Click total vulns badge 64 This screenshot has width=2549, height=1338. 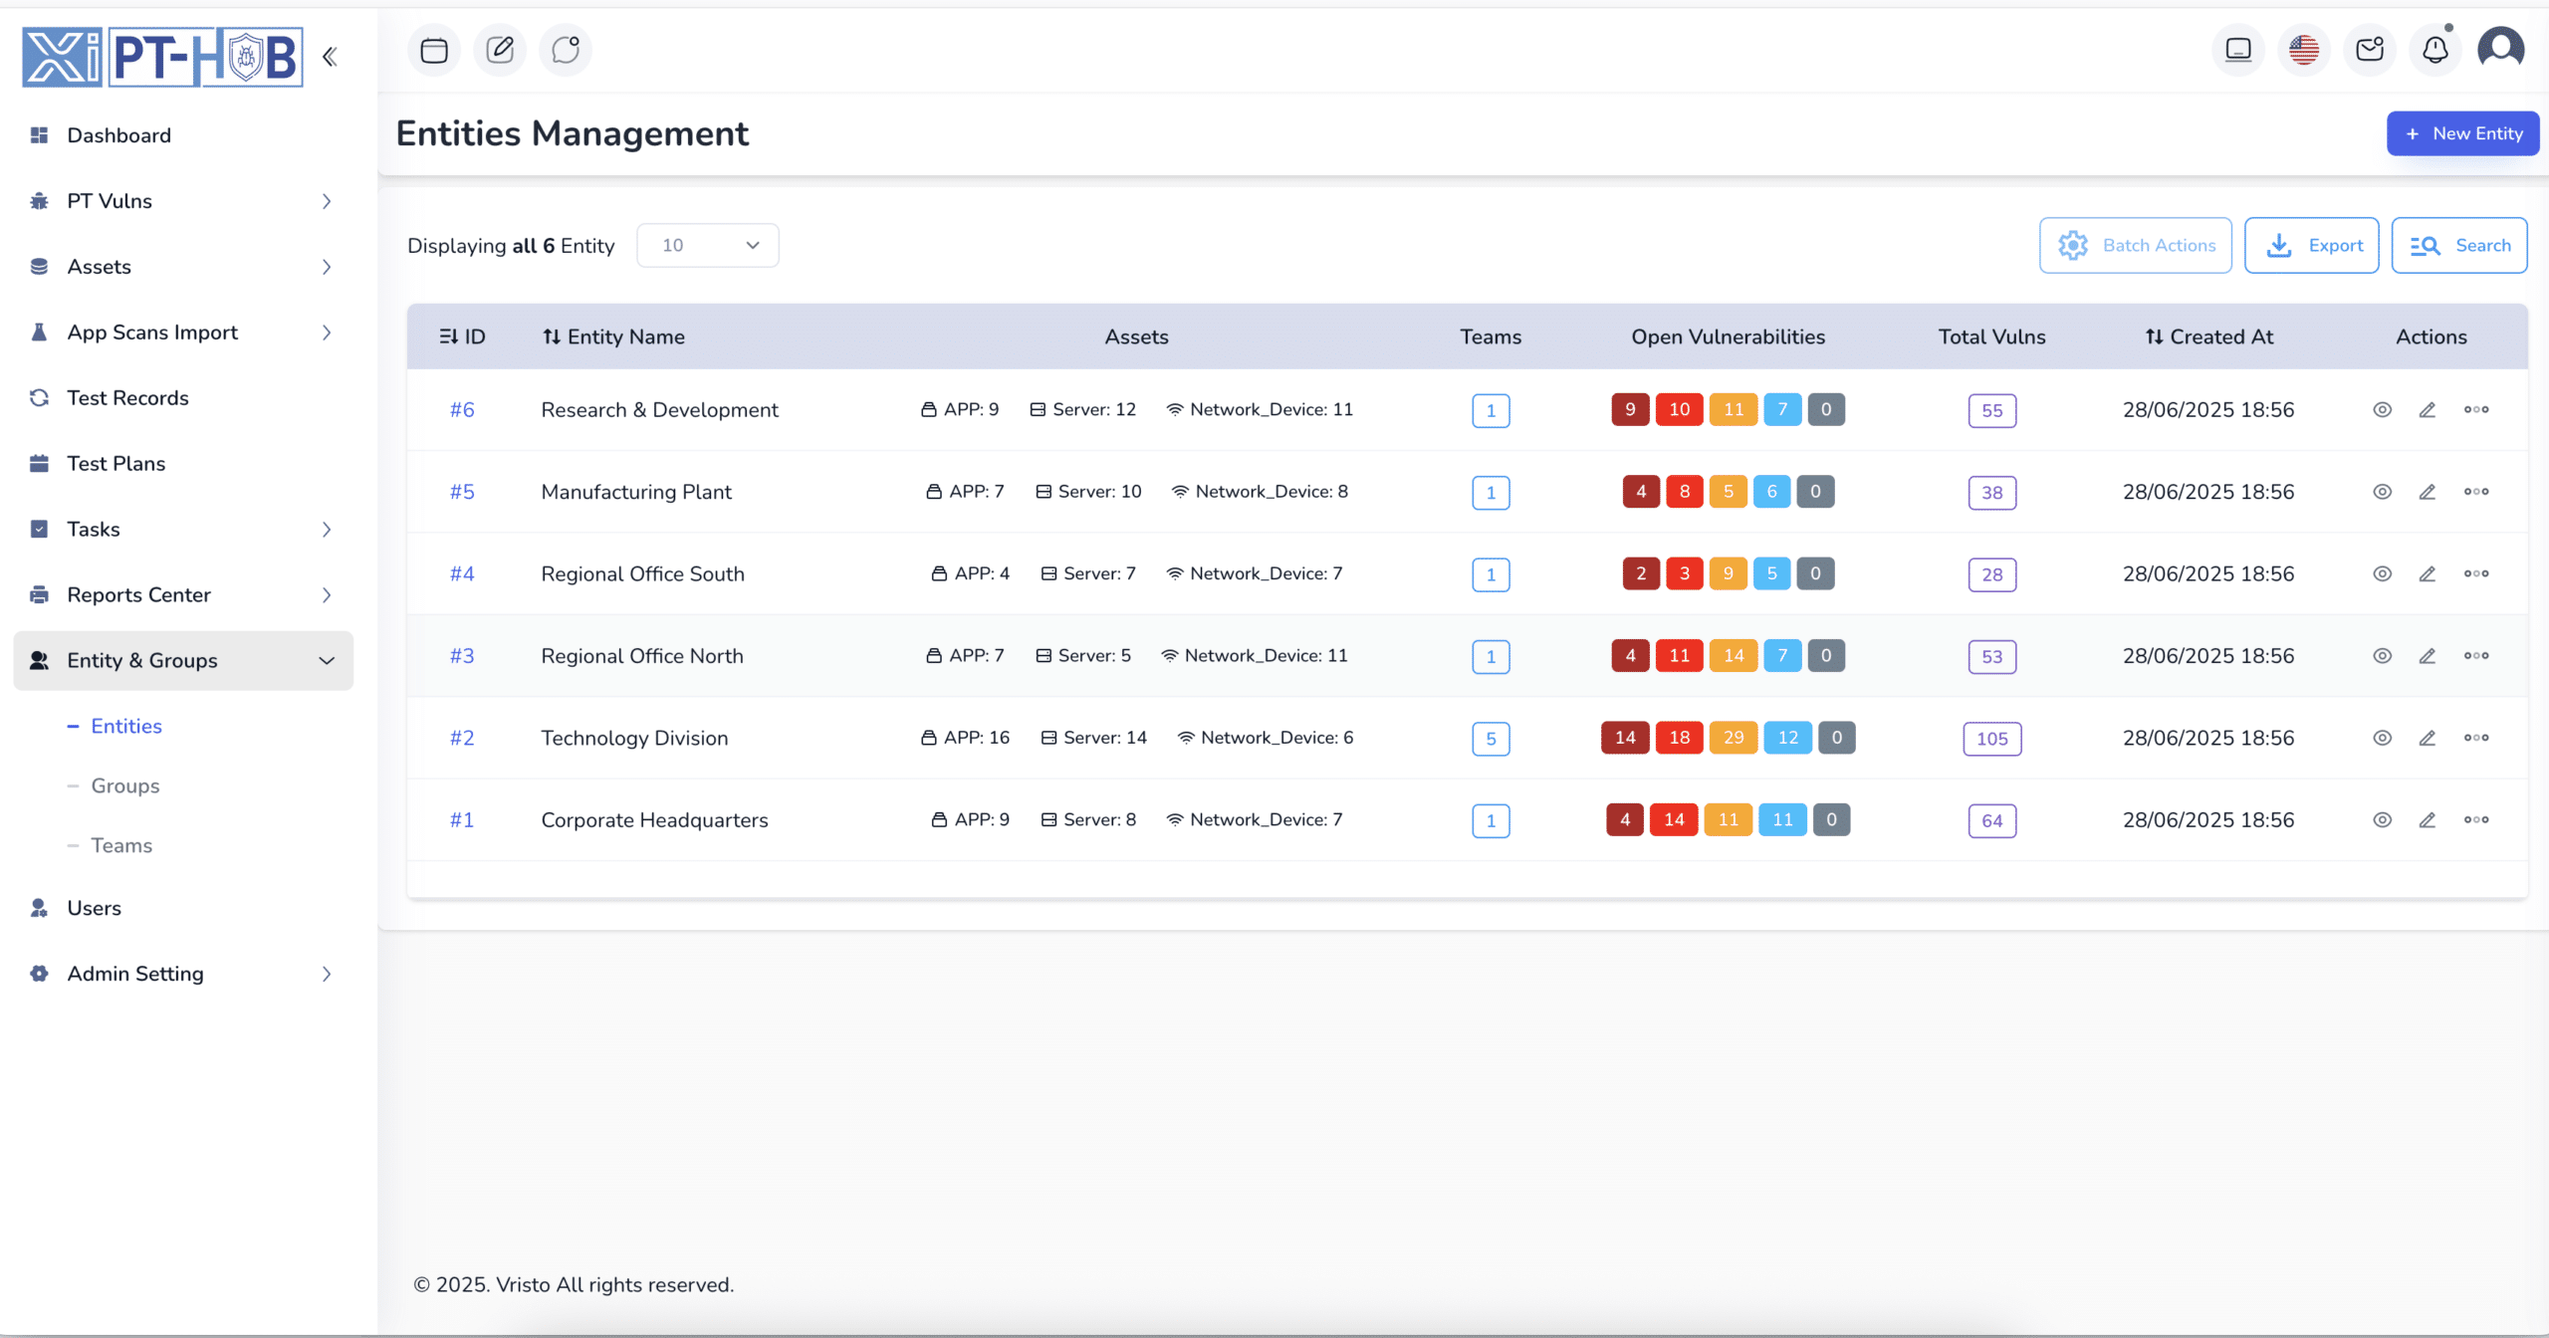1991,821
